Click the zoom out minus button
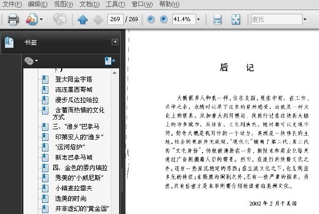 [151, 19]
